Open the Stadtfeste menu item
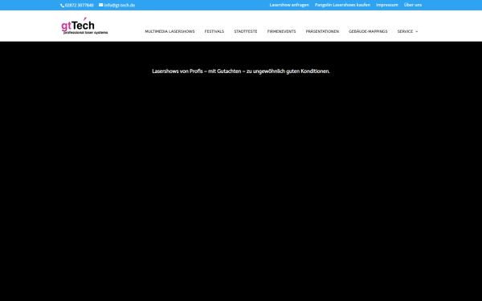 click(246, 31)
